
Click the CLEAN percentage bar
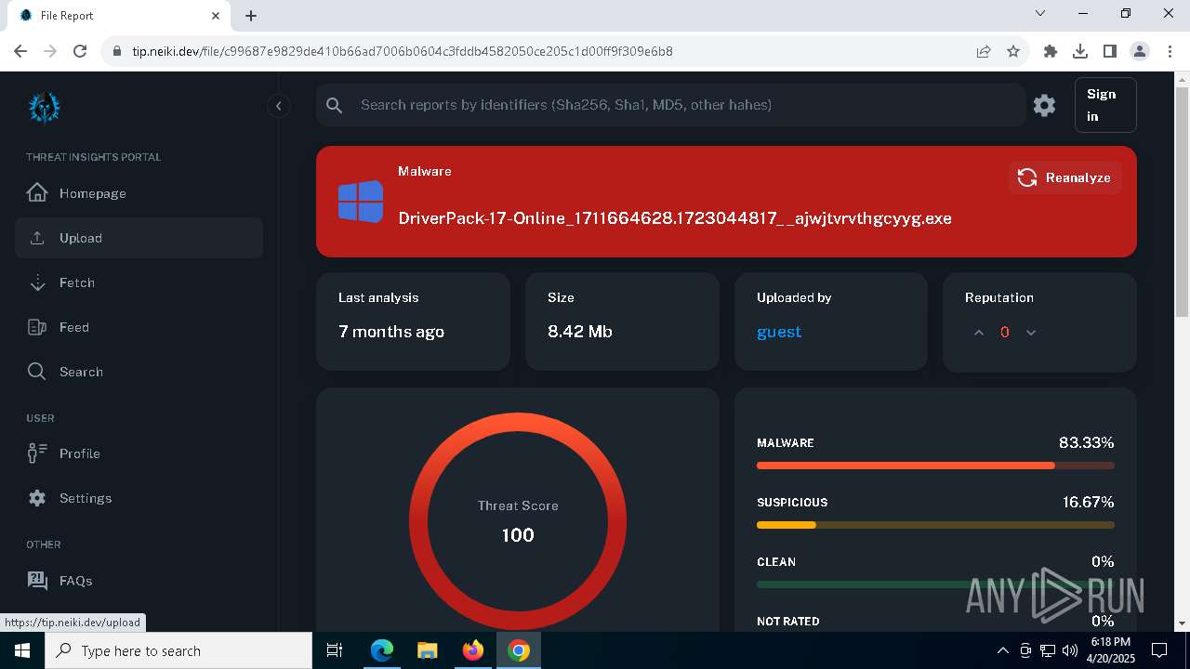935,584
